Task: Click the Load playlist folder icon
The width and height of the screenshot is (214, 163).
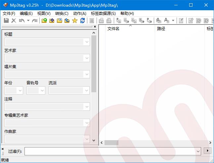Action: tap(60, 20)
